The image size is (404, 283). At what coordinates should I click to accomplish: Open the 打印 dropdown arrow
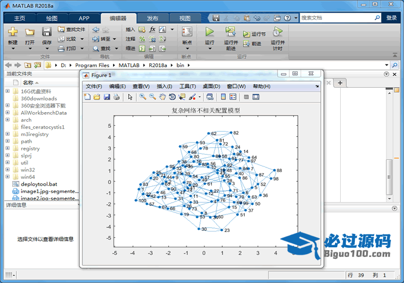coord(82,49)
